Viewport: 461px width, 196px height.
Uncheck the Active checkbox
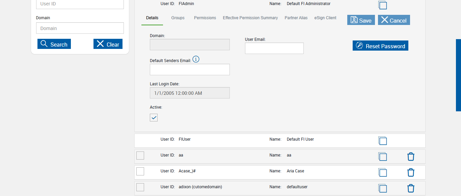coord(154,117)
